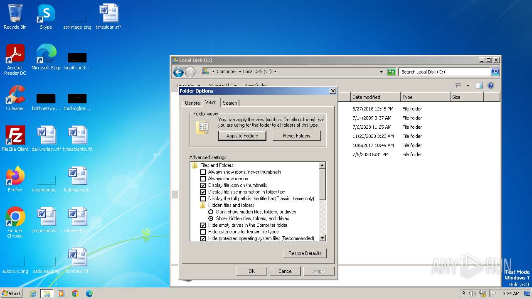The height and width of the screenshot is (299, 532).
Task: Sort by Type column header
Action: (425, 97)
